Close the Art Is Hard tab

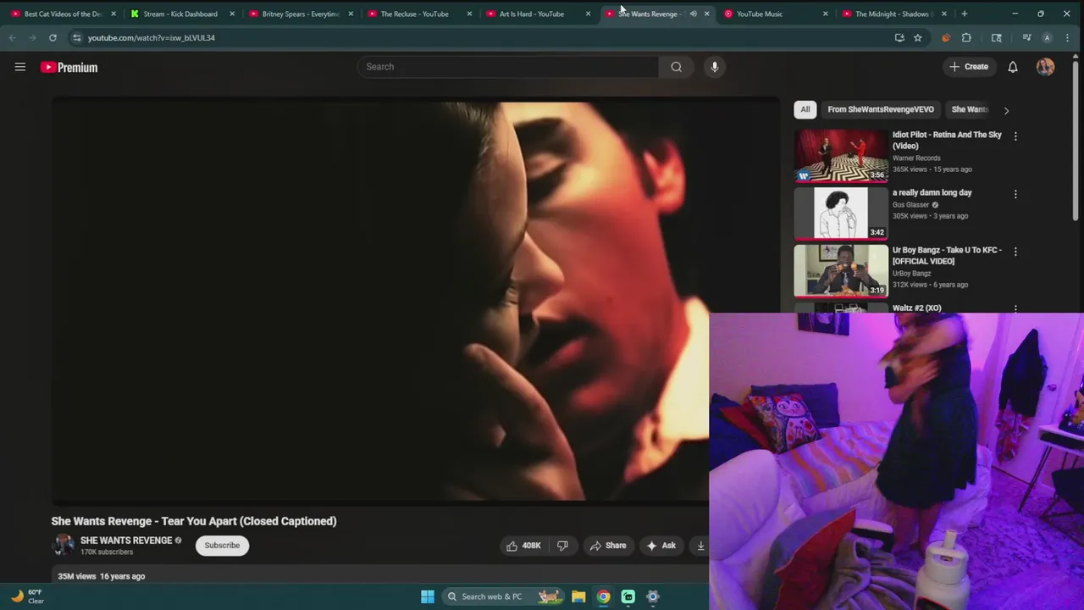pos(588,14)
